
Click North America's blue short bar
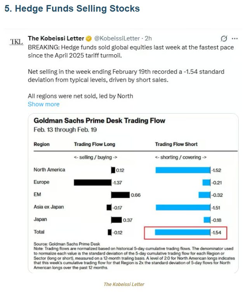tap(183, 170)
